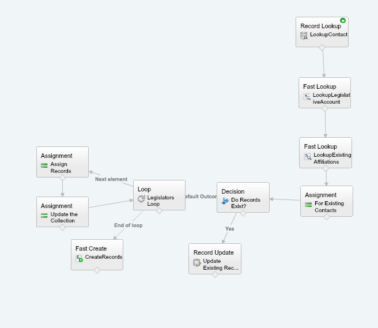Select the LookupContact element label

(x=328, y=35)
